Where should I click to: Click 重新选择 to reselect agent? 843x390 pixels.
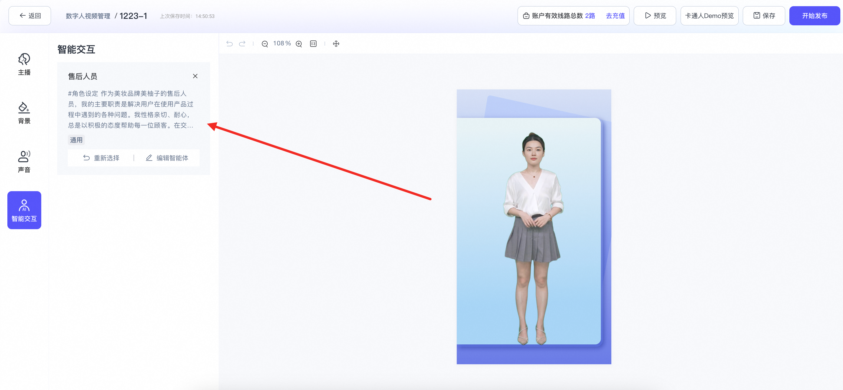[x=101, y=158]
